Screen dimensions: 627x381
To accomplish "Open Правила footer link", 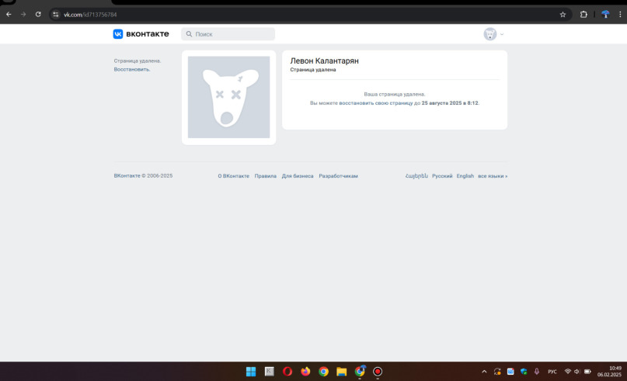I will click(266, 176).
